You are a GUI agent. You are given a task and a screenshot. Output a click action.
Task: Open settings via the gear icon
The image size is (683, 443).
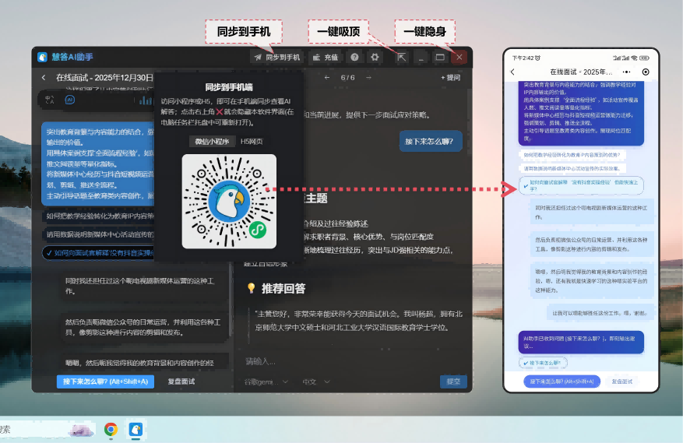(375, 57)
